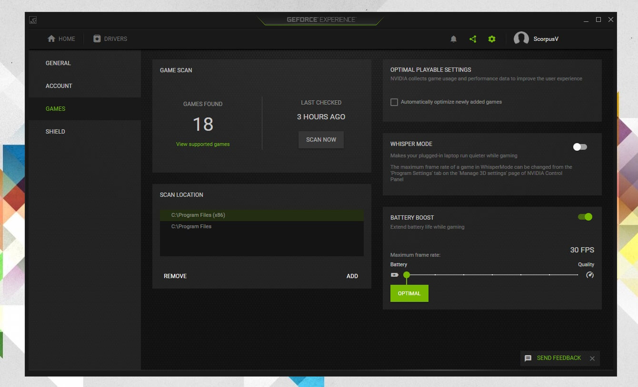Click the maximum frame rate slider handle
638x387 pixels.
[407, 275]
